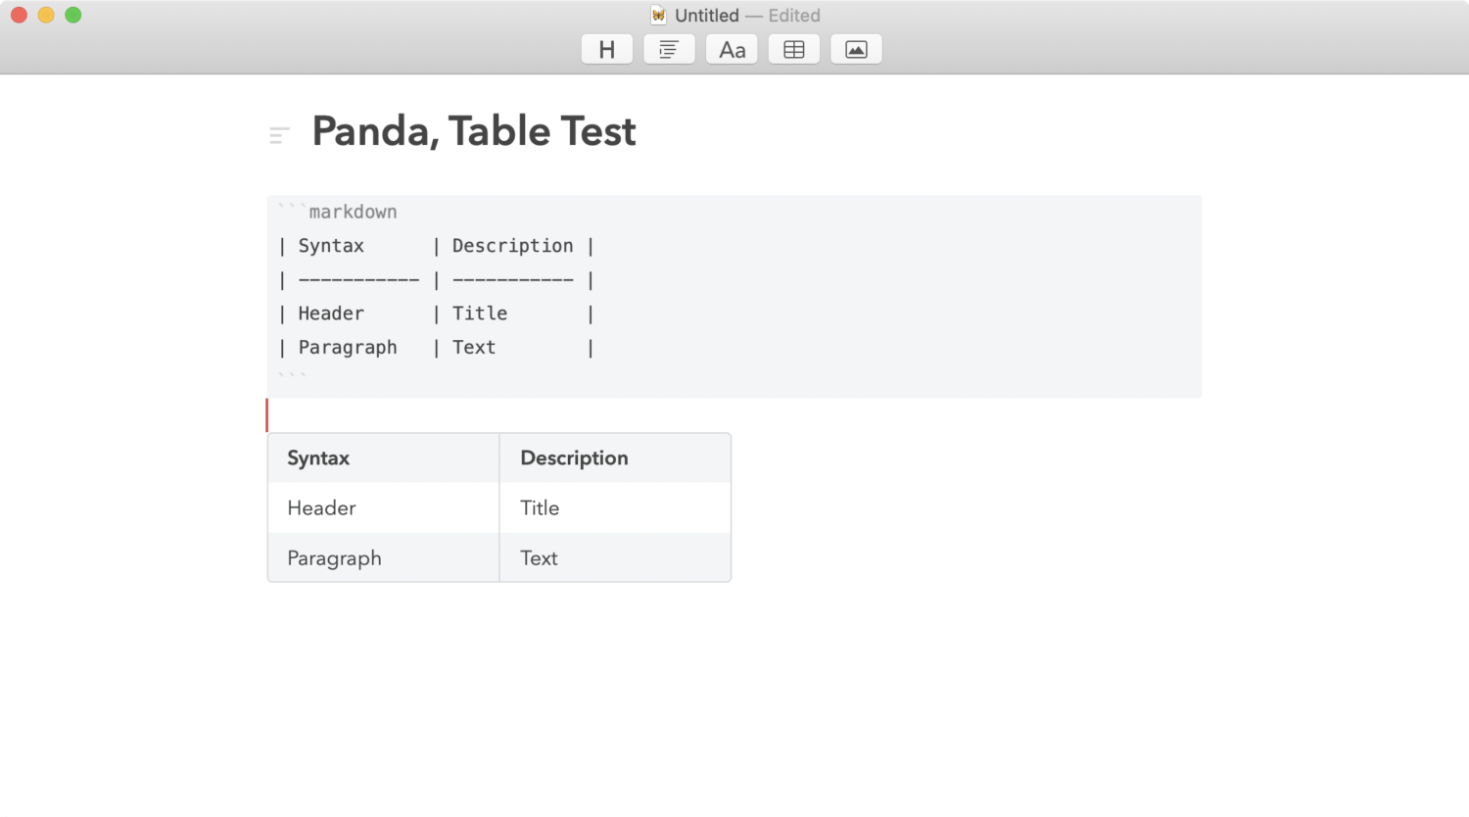Click Description in the code block
The image size is (1469, 817).
[512, 246]
